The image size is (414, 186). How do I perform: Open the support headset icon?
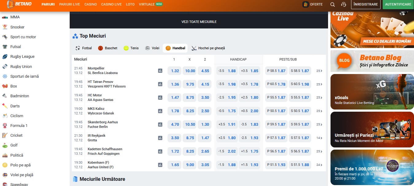(344, 5)
